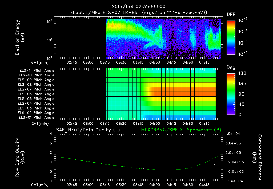273x189 pixels.
Task: Click the 90 degree scale value
Action: click(x=242, y=94)
